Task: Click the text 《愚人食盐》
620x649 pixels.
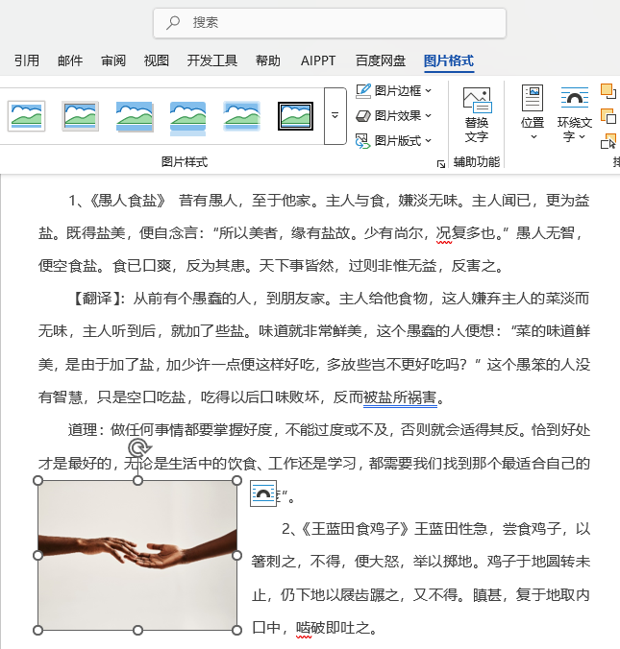Action: (x=128, y=201)
